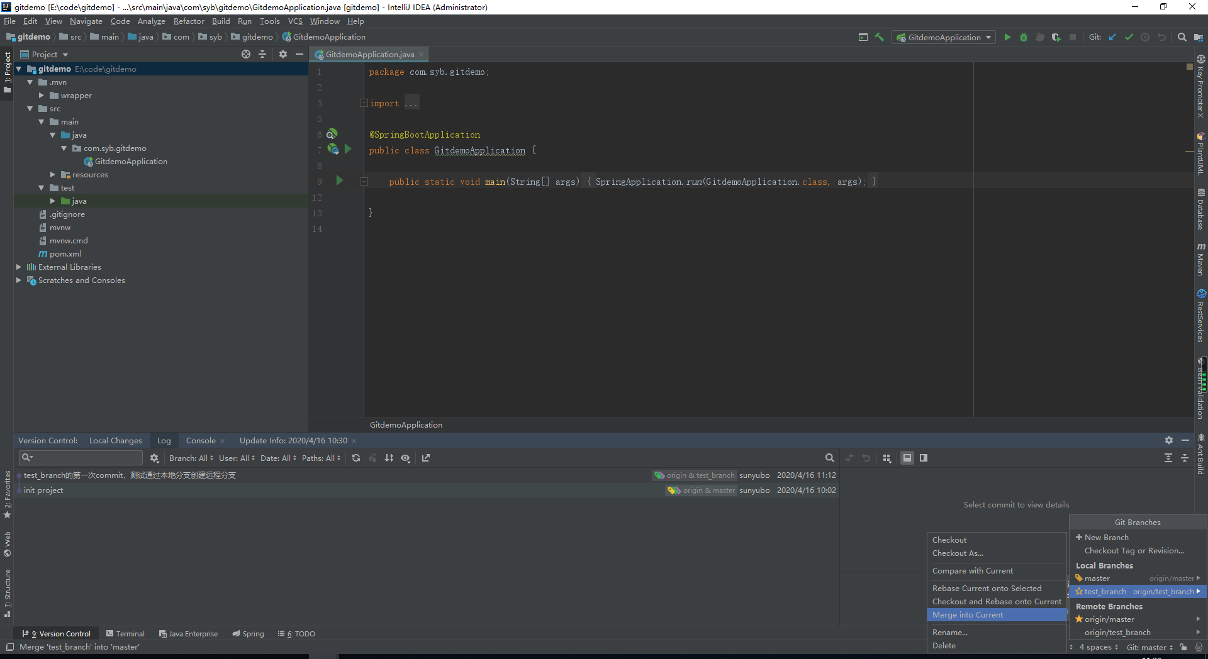
Task: Open the Branch: All filter dropdown
Action: pyautogui.click(x=191, y=458)
